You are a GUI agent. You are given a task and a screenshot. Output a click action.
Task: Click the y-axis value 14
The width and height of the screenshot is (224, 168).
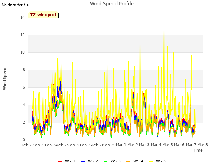point(22,17)
